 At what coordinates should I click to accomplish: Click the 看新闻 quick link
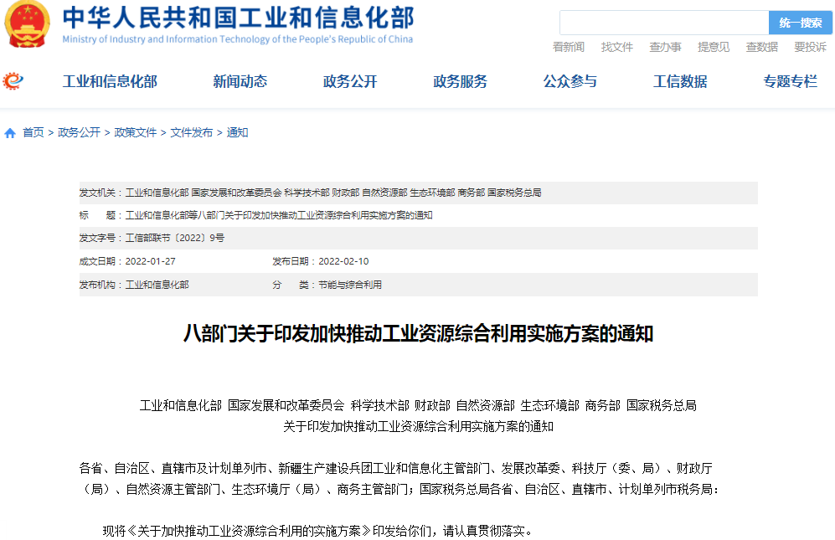coord(569,47)
